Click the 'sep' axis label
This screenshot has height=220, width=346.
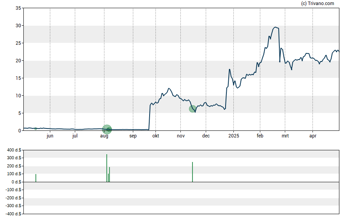(x=133, y=136)
